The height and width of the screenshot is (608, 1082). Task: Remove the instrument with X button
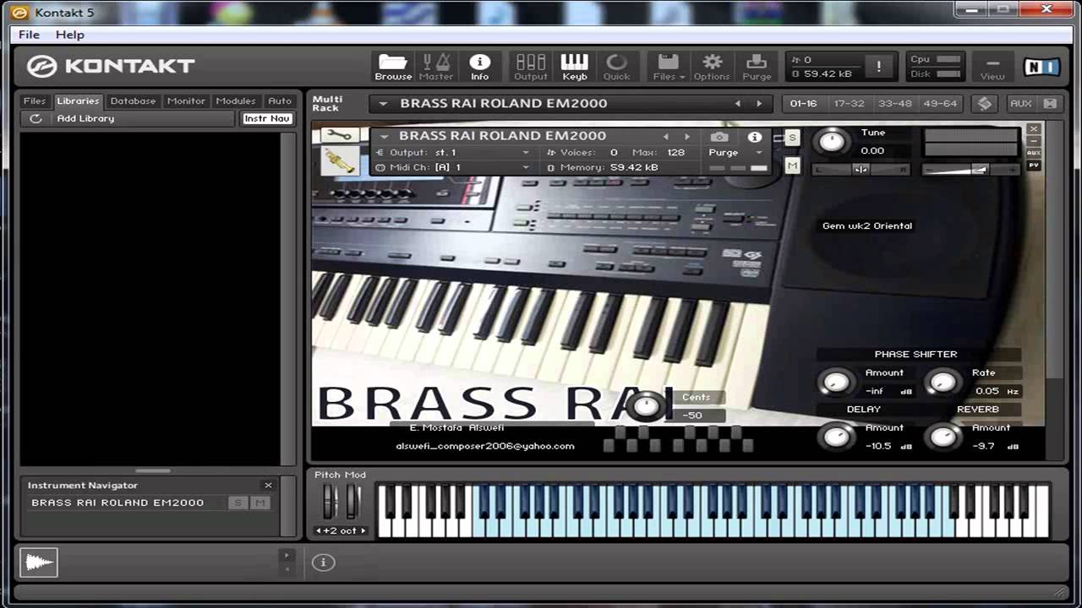[x=1034, y=129]
